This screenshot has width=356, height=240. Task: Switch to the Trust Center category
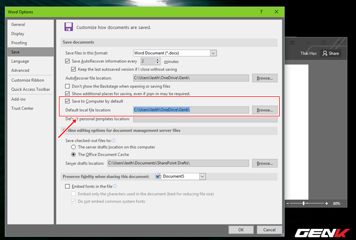(23, 107)
